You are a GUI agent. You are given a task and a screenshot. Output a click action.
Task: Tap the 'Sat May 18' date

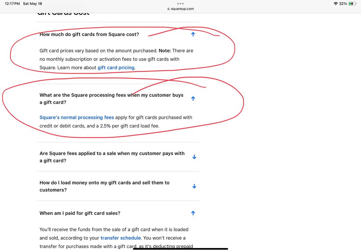tap(33, 4)
